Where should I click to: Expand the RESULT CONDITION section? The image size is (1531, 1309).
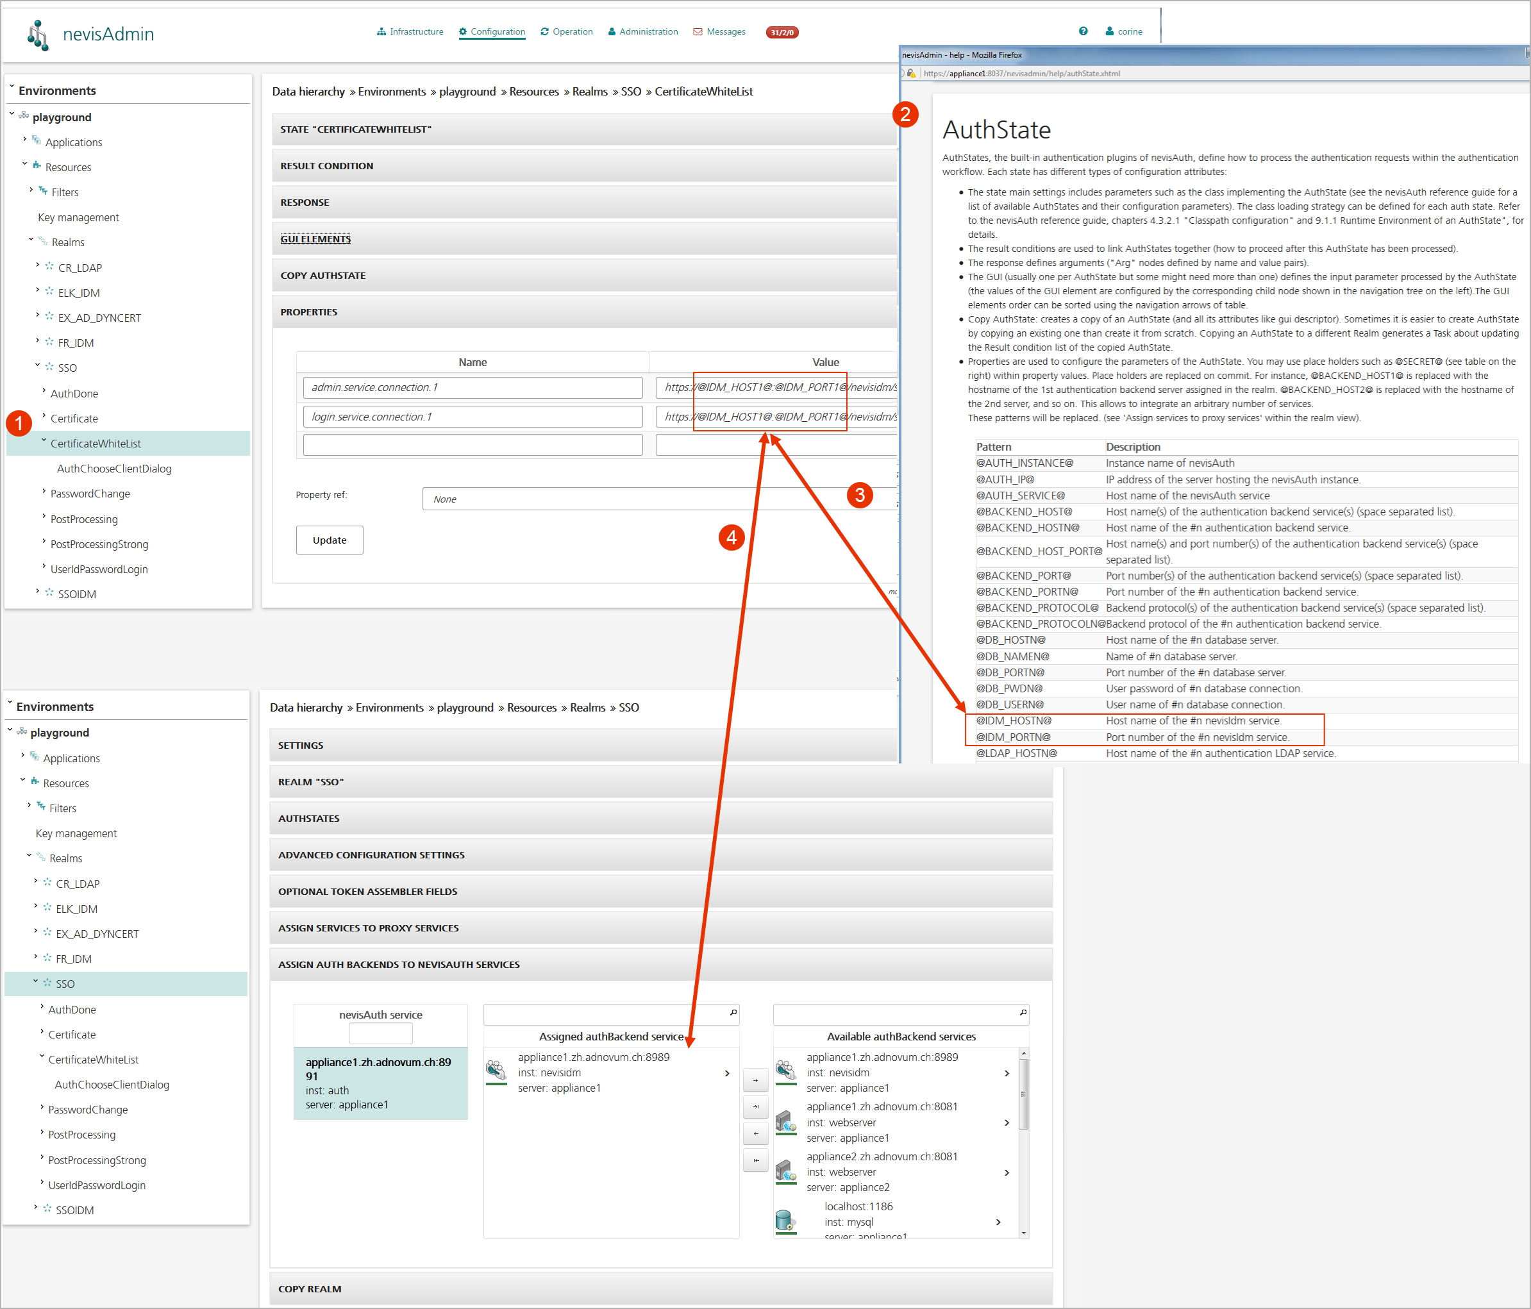[x=585, y=165]
